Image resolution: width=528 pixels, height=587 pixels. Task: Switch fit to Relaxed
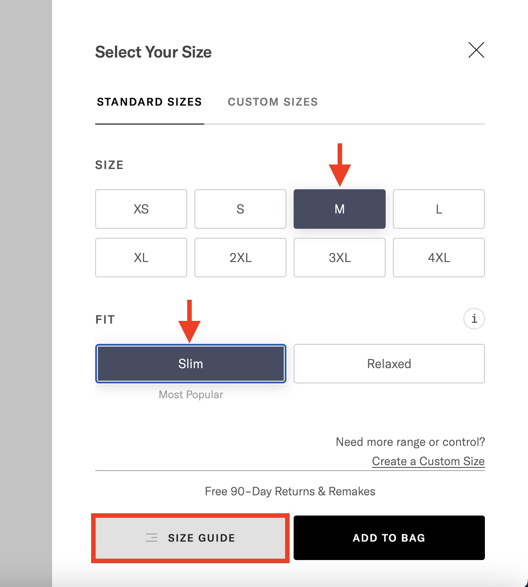pos(389,364)
